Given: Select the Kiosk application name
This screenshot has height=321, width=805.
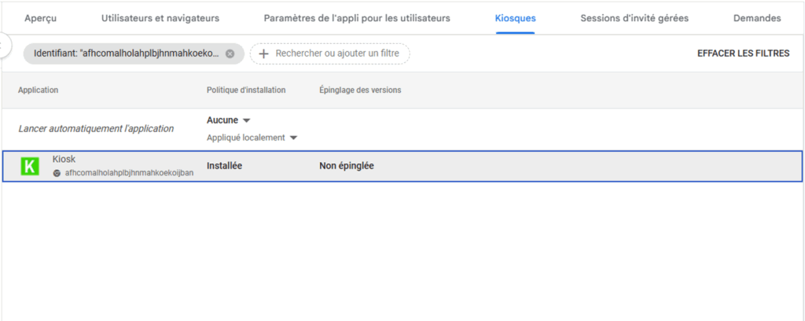Looking at the screenshot, I should pyautogui.click(x=64, y=159).
